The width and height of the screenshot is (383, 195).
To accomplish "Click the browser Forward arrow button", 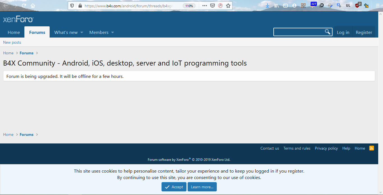I will coord(15,6).
